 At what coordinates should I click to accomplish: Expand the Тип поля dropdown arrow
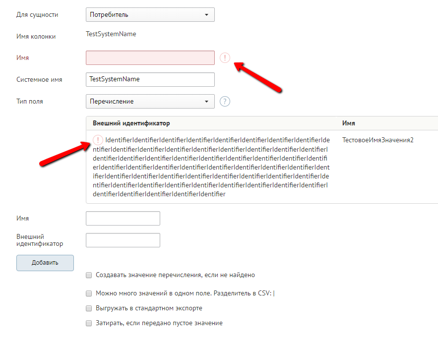207,102
